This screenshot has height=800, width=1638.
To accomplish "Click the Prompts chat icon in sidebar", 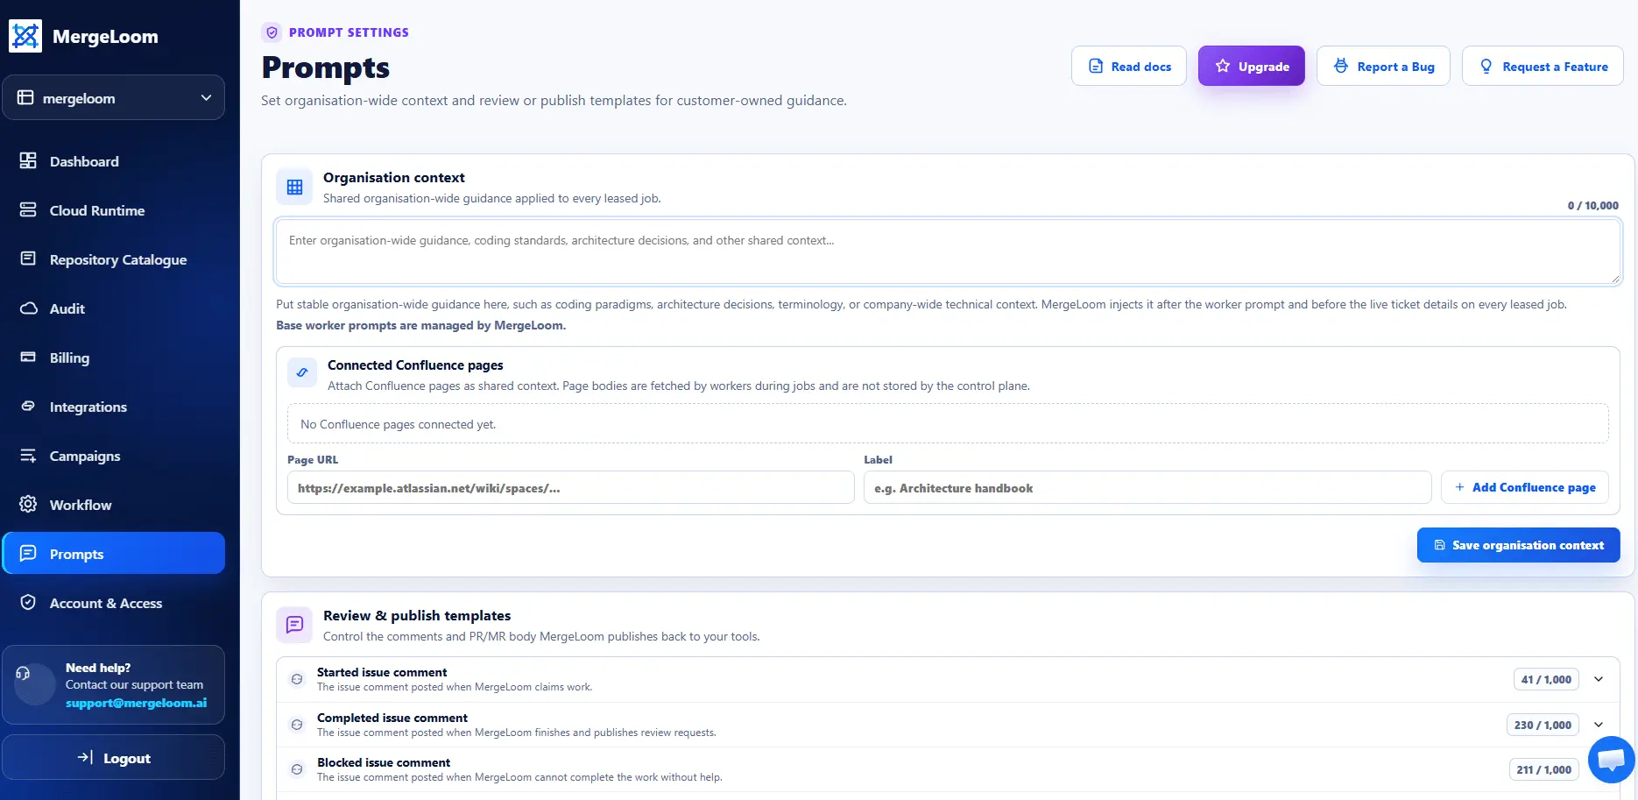I will point(28,554).
